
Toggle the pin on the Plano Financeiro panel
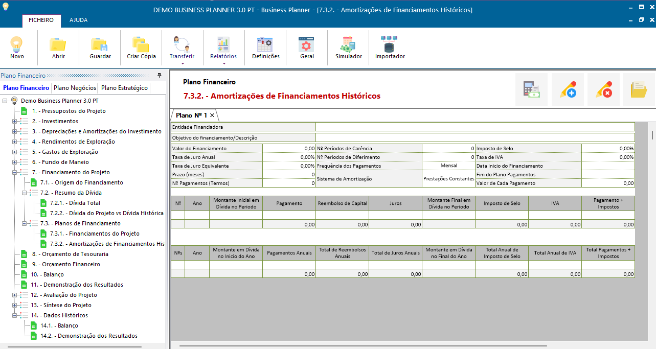159,75
